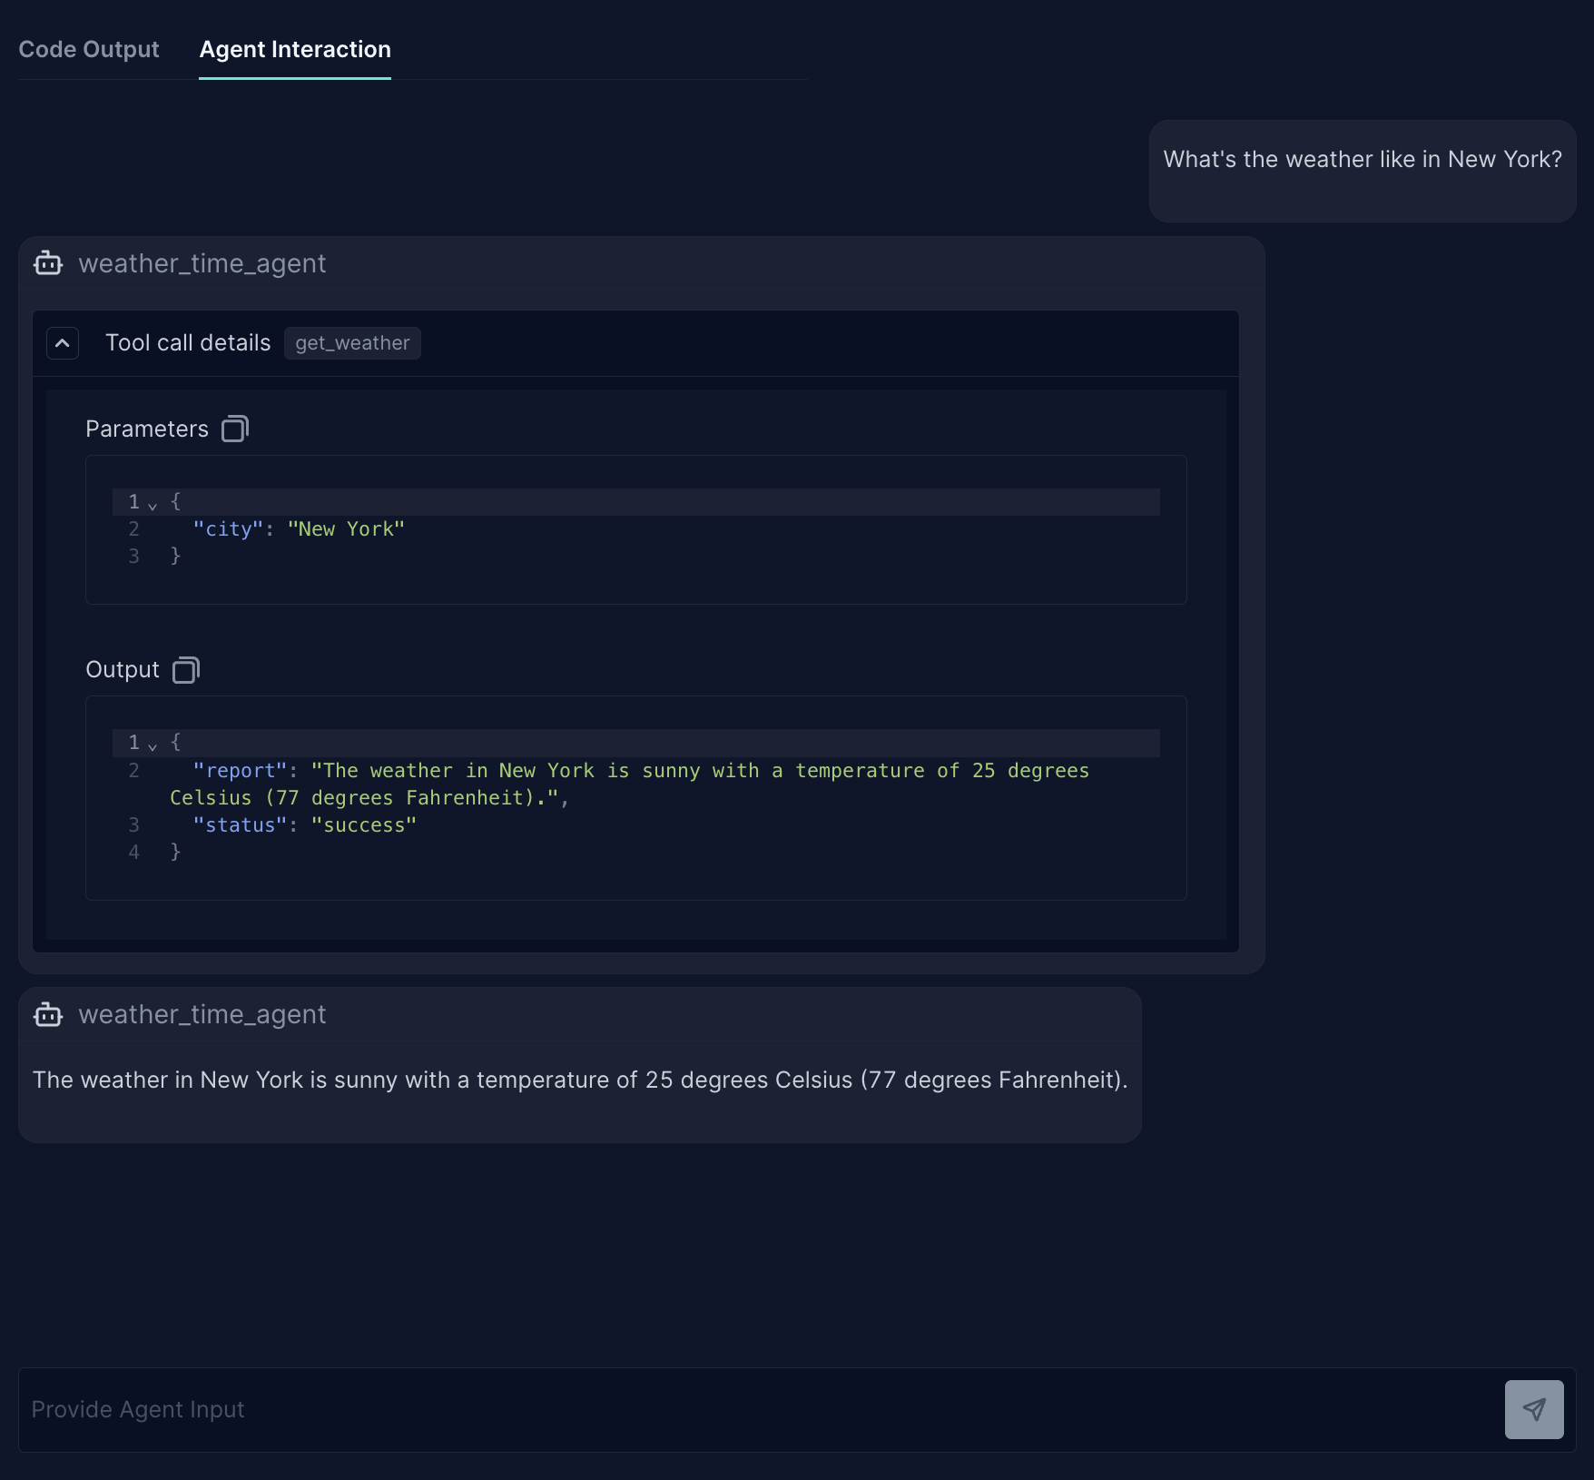
Task: Click the Output heading label
Action: coord(123,670)
